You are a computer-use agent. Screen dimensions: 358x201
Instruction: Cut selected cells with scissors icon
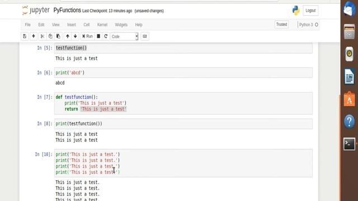coord(43,36)
